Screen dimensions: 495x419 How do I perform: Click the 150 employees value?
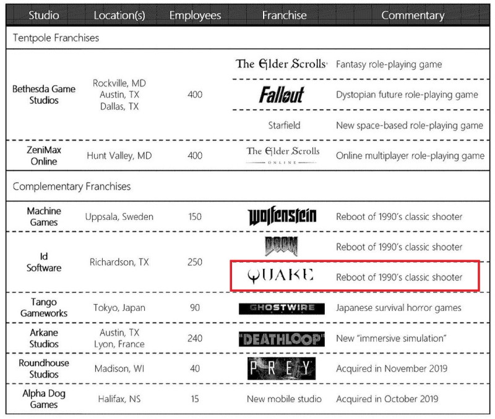(195, 216)
